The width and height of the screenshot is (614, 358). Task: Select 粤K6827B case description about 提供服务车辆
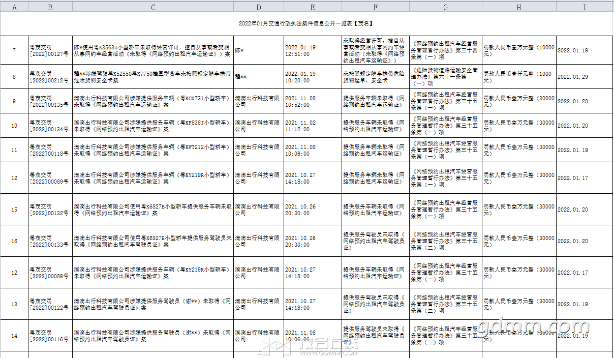click(153, 210)
